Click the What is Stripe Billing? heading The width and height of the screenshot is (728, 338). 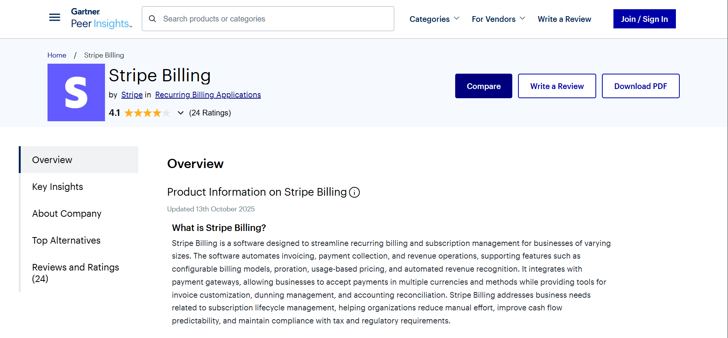pos(219,228)
